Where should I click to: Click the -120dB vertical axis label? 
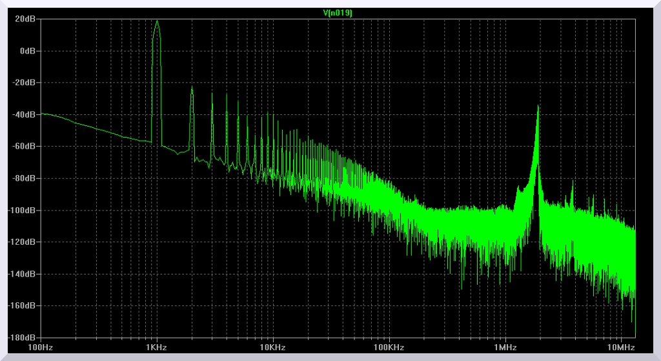(23, 242)
